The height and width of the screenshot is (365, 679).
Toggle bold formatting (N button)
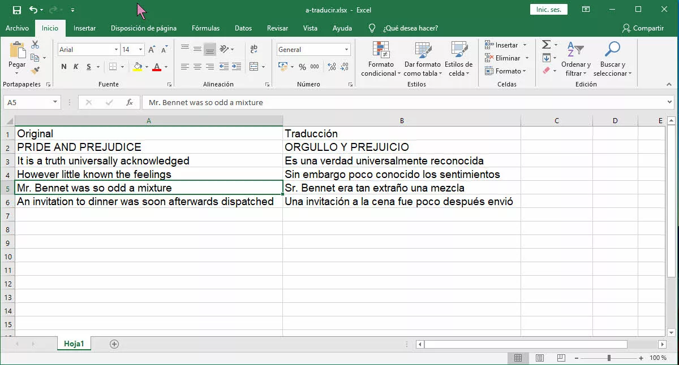[64, 67]
